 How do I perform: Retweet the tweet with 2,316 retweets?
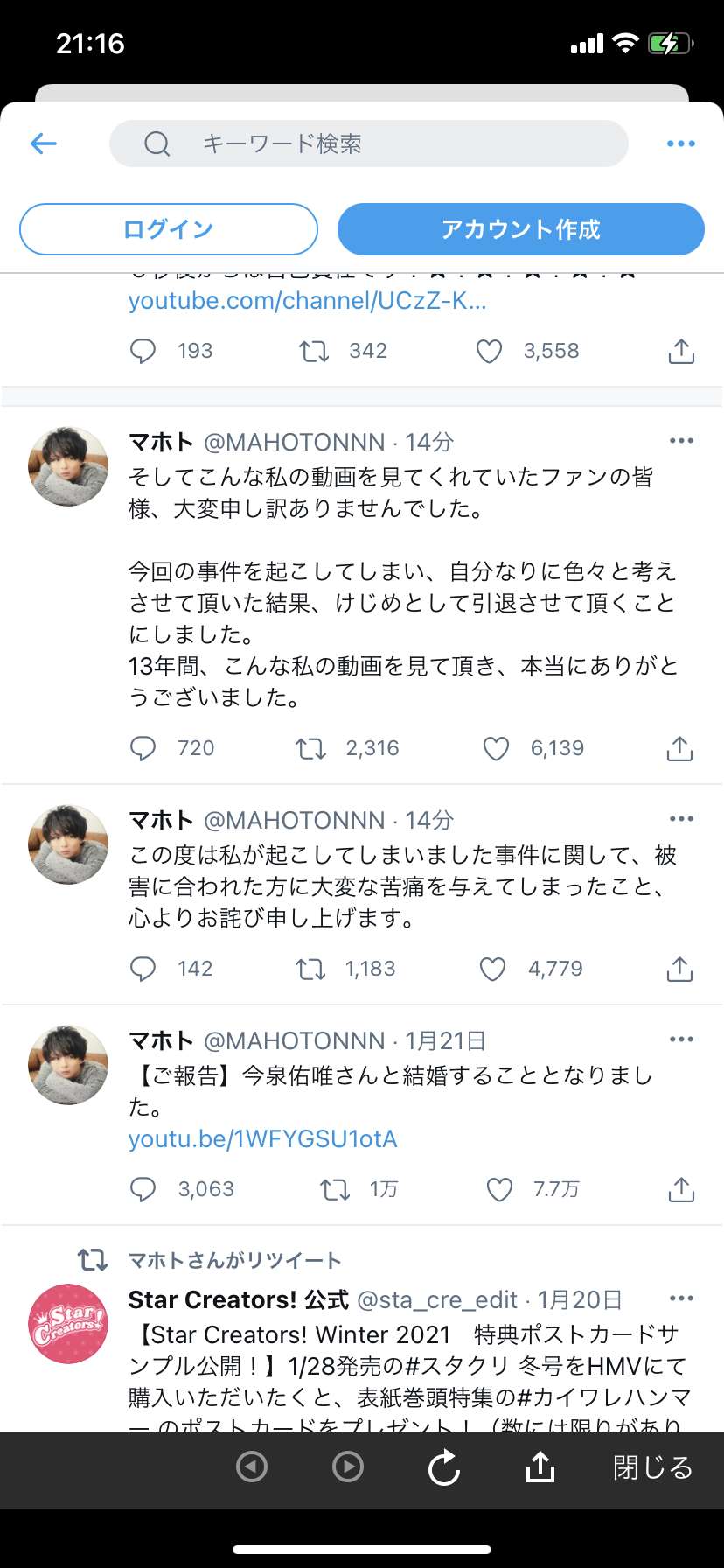(x=310, y=748)
